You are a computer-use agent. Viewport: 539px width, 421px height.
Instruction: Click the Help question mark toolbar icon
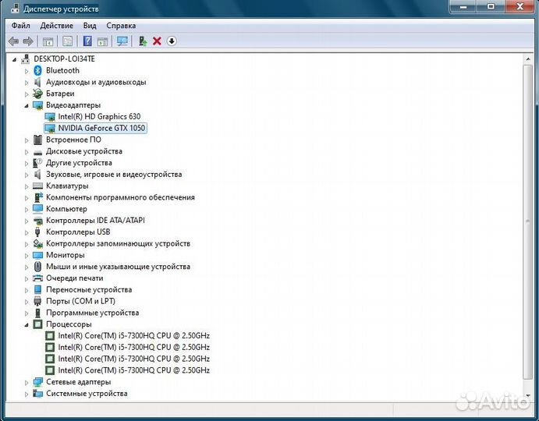(x=87, y=41)
